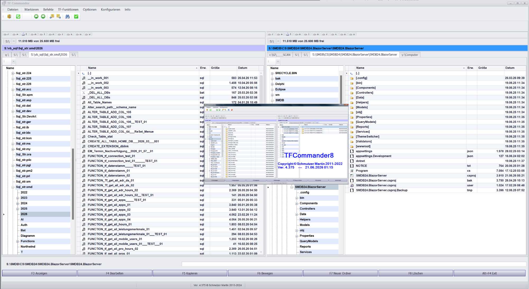Click the command line input field
Viewport: 529px width, 289px height.
pos(354,264)
